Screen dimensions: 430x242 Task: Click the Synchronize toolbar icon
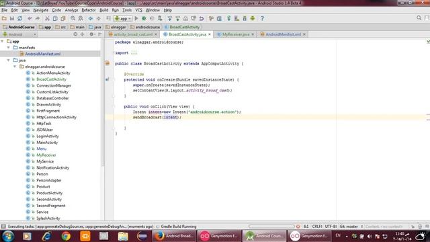pyautogui.click(x=19, y=18)
